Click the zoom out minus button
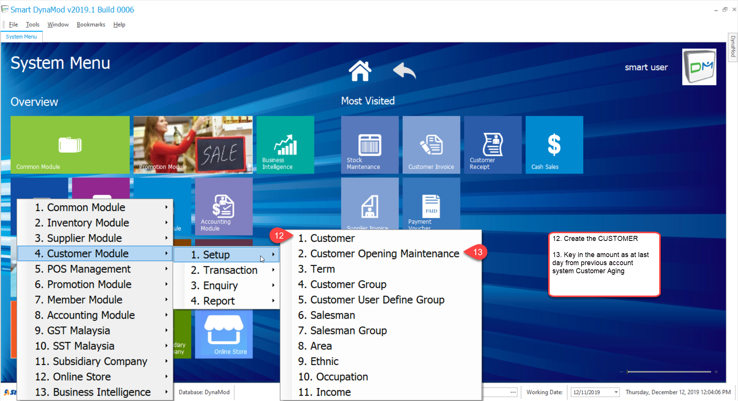Viewport: 738px width, 401px height. 621,372
